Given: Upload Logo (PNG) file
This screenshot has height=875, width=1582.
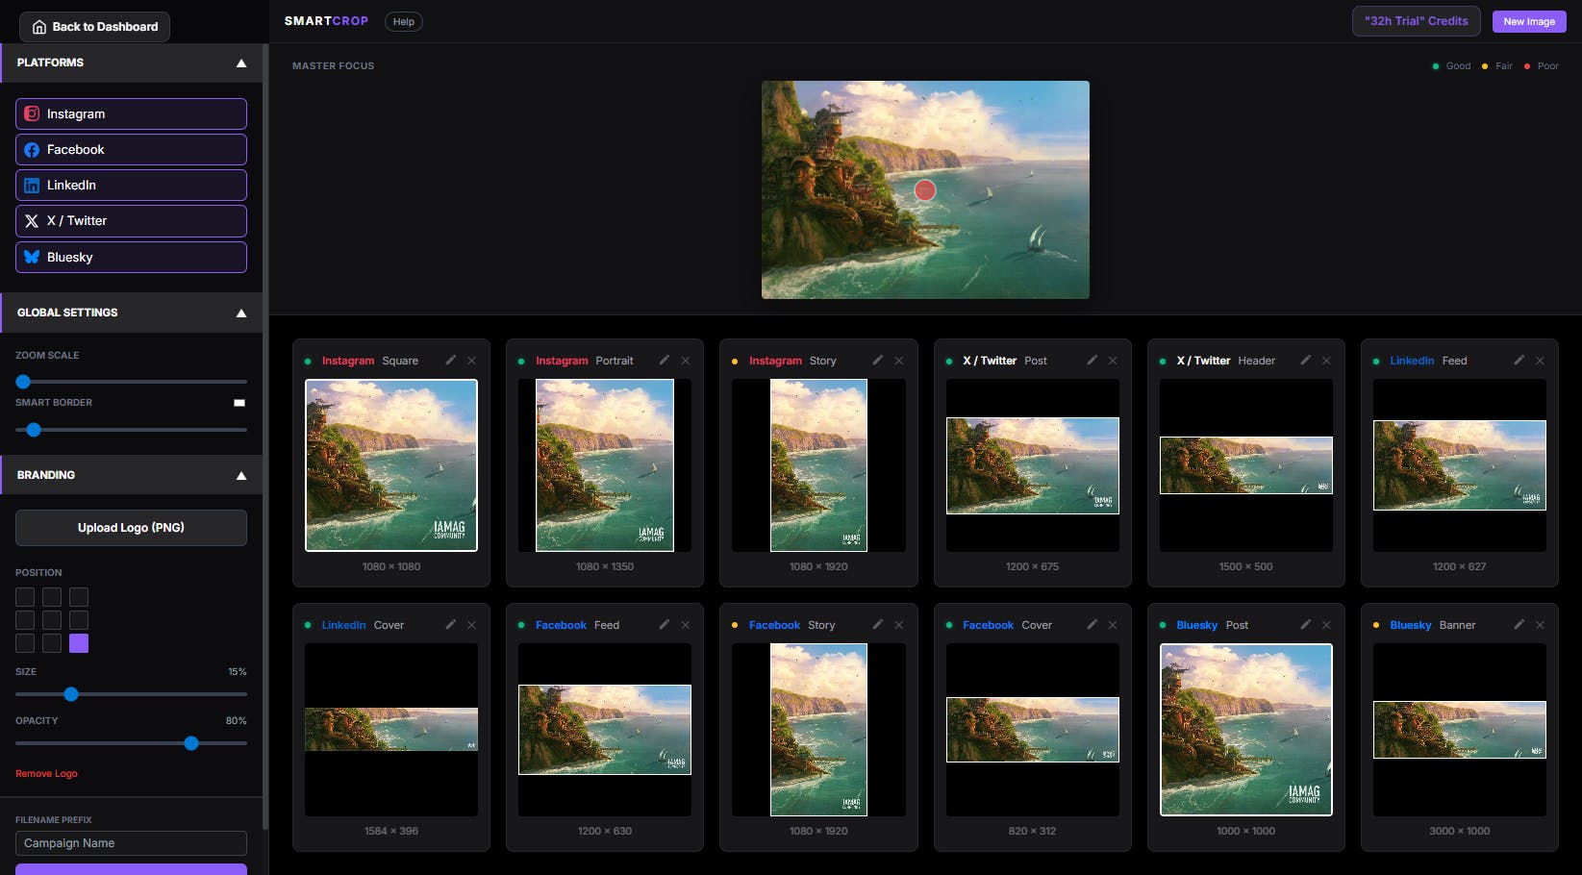Looking at the screenshot, I should (131, 528).
